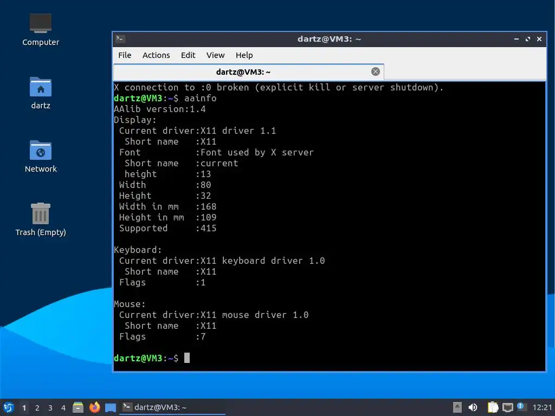Click the show desktop panel icon
This screenshot has width=555, height=416.
coord(111,407)
